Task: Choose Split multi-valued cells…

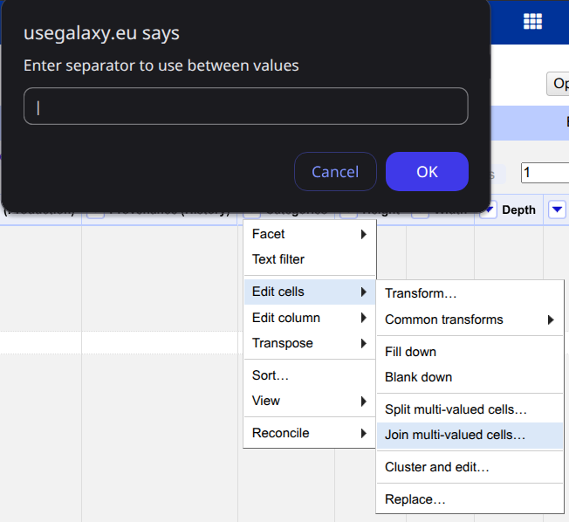Action: [x=456, y=409]
